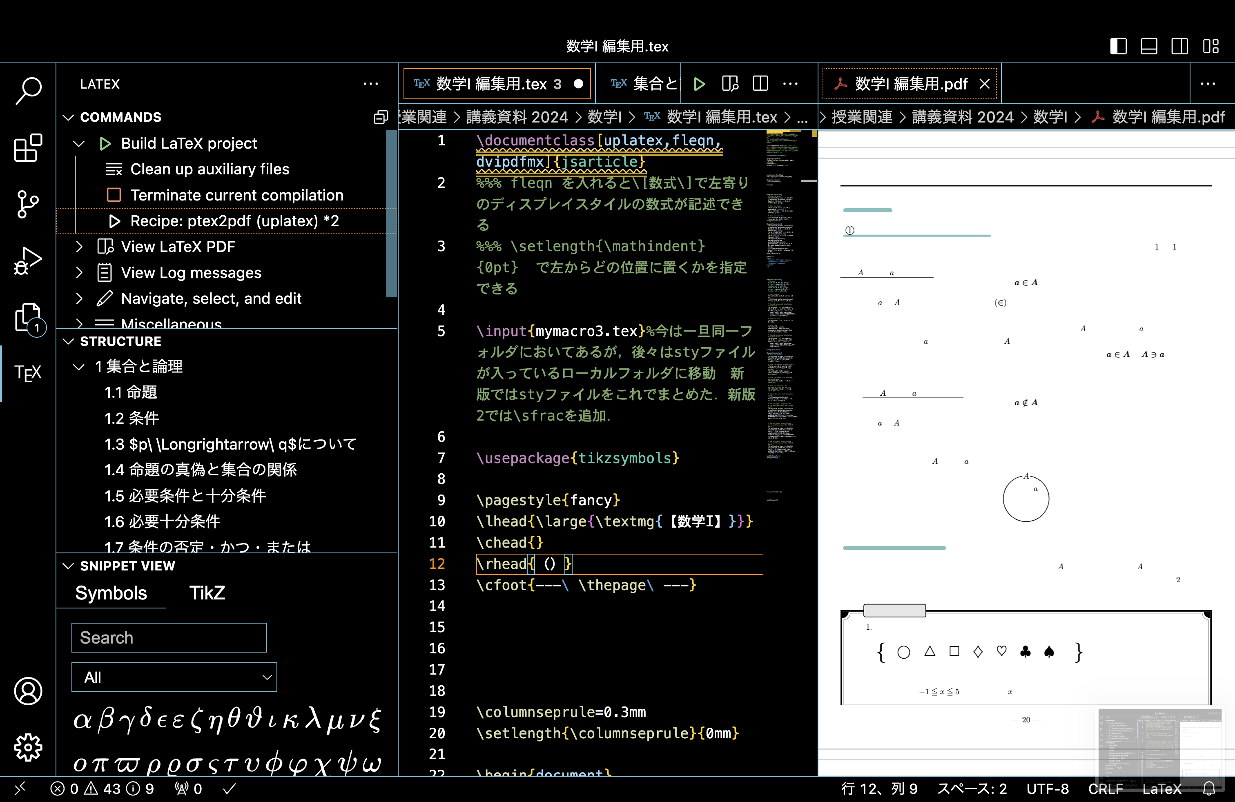Screen dimensions: 1235x802
Task: Close the 数学I 編集用.pdf tab
Action: (x=984, y=84)
